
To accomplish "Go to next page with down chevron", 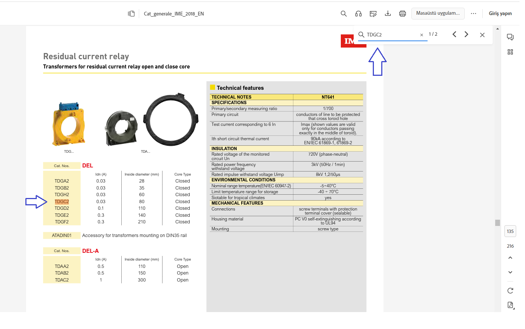I will pos(510,272).
